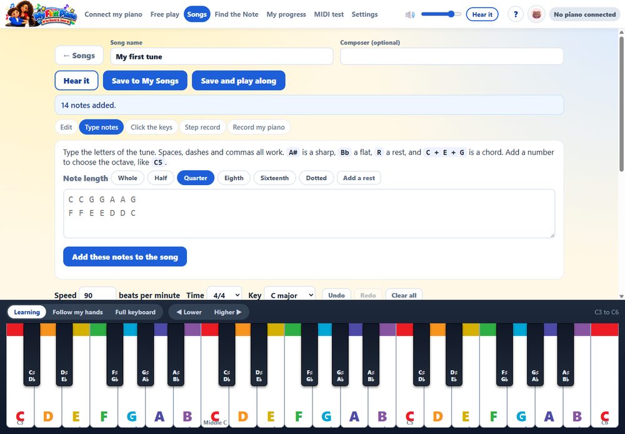
Task: Select the Type notes tab
Action: pyautogui.click(x=101, y=127)
